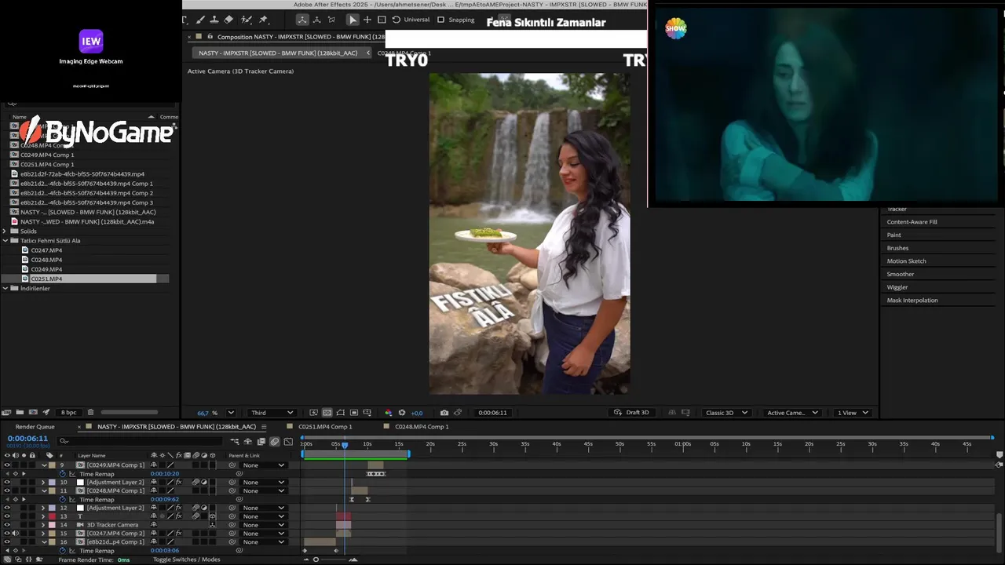Click the Region of Interest icon

(354, 413)
